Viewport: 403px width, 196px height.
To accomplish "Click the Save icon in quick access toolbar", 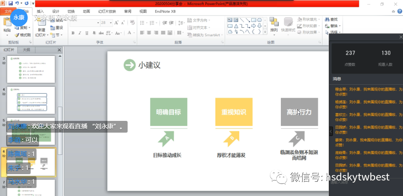I will pos(10,3).
